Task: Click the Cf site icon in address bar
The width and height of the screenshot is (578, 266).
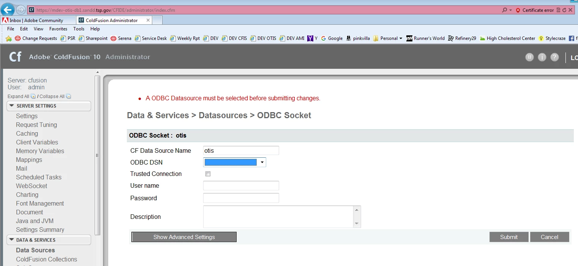Action: 32,10
